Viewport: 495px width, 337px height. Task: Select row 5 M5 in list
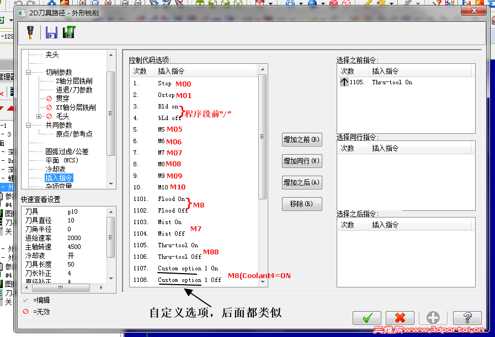(x=194, y=129)
